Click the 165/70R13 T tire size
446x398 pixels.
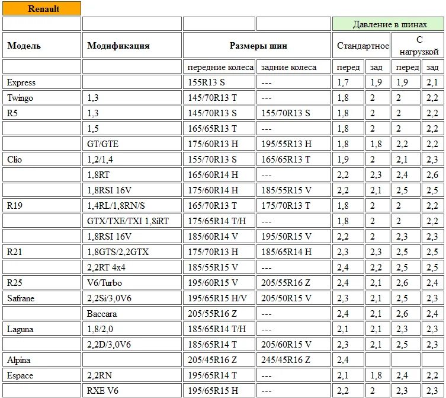219,205
